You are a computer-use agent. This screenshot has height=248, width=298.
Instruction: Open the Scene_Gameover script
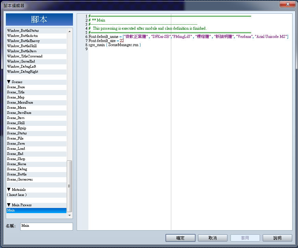37,179
